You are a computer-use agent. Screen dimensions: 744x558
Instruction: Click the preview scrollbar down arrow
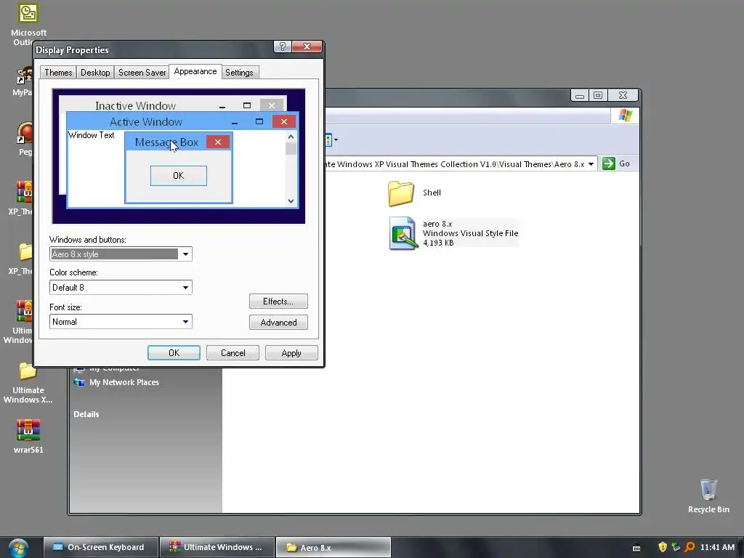[x=291, y=201]
